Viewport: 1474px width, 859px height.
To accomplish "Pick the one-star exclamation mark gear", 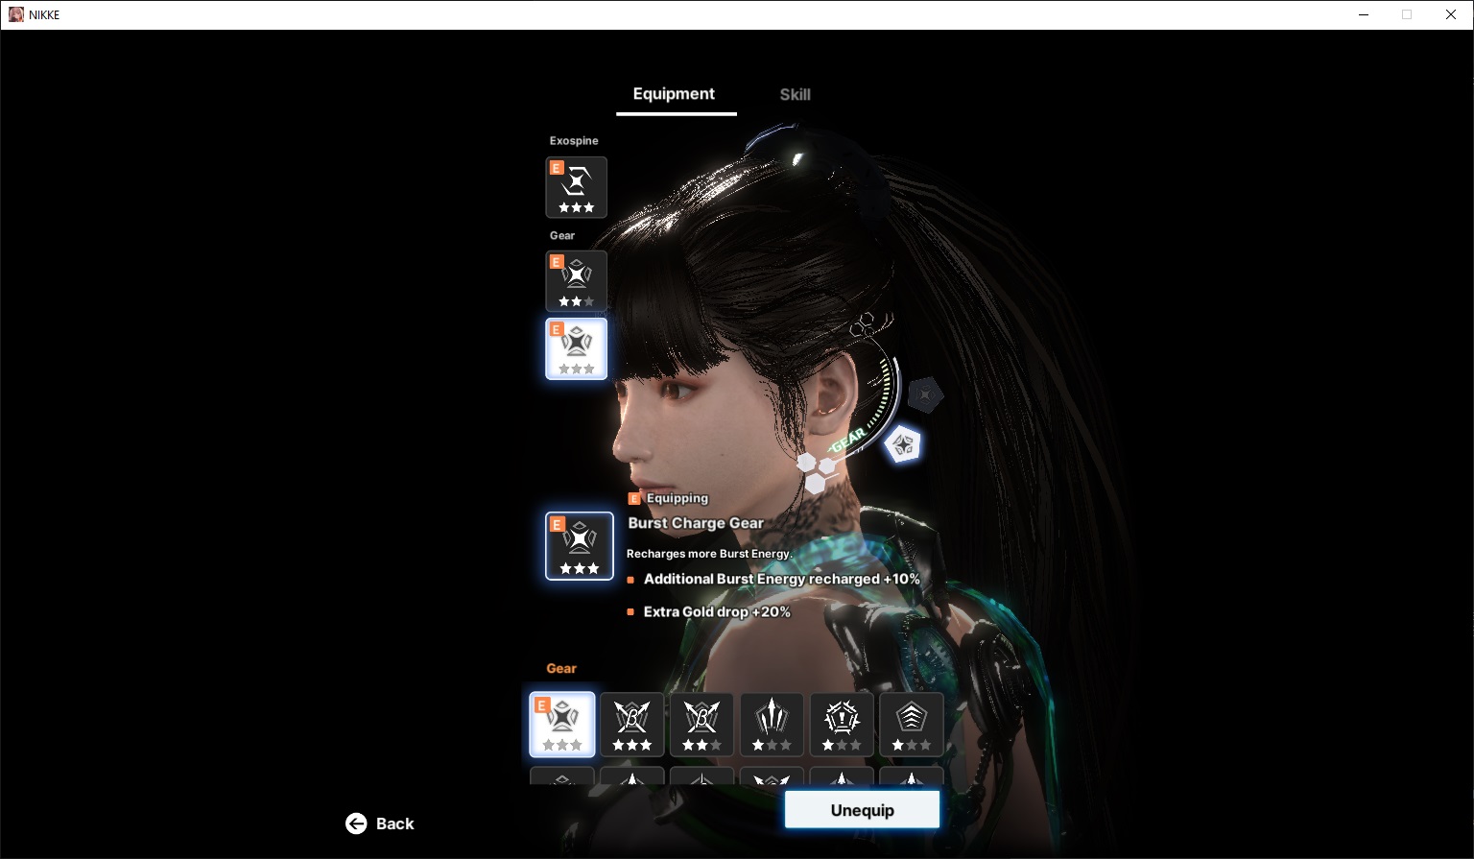I will (x=843, y=725).
